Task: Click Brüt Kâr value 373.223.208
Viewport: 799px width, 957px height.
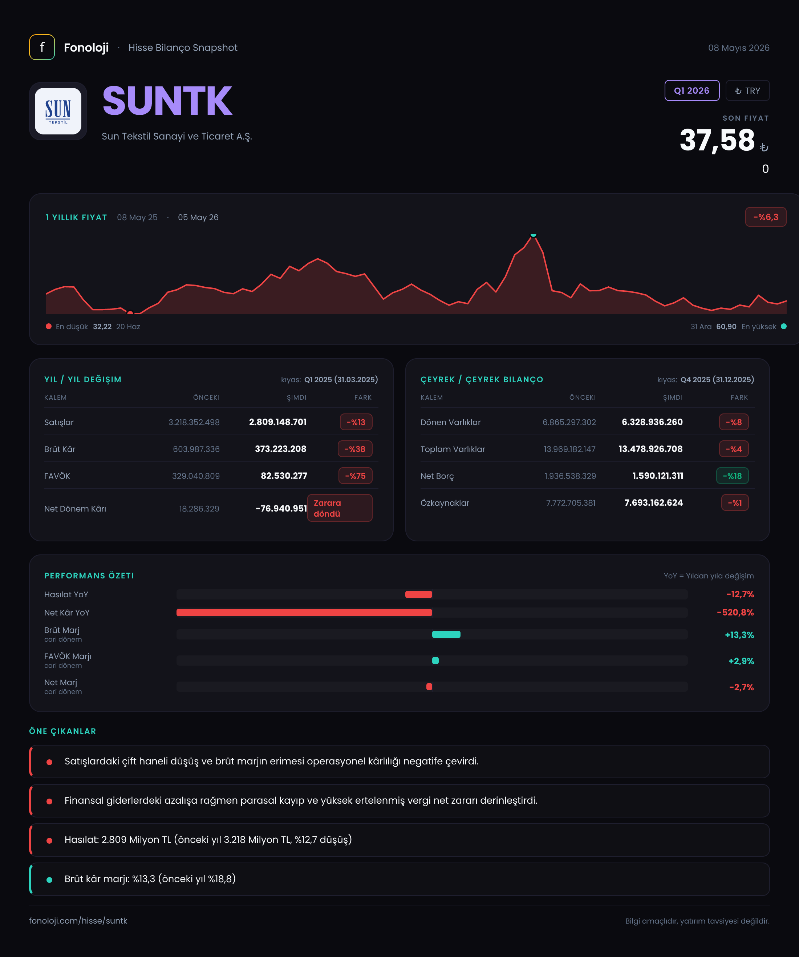Action: point(281,449)
